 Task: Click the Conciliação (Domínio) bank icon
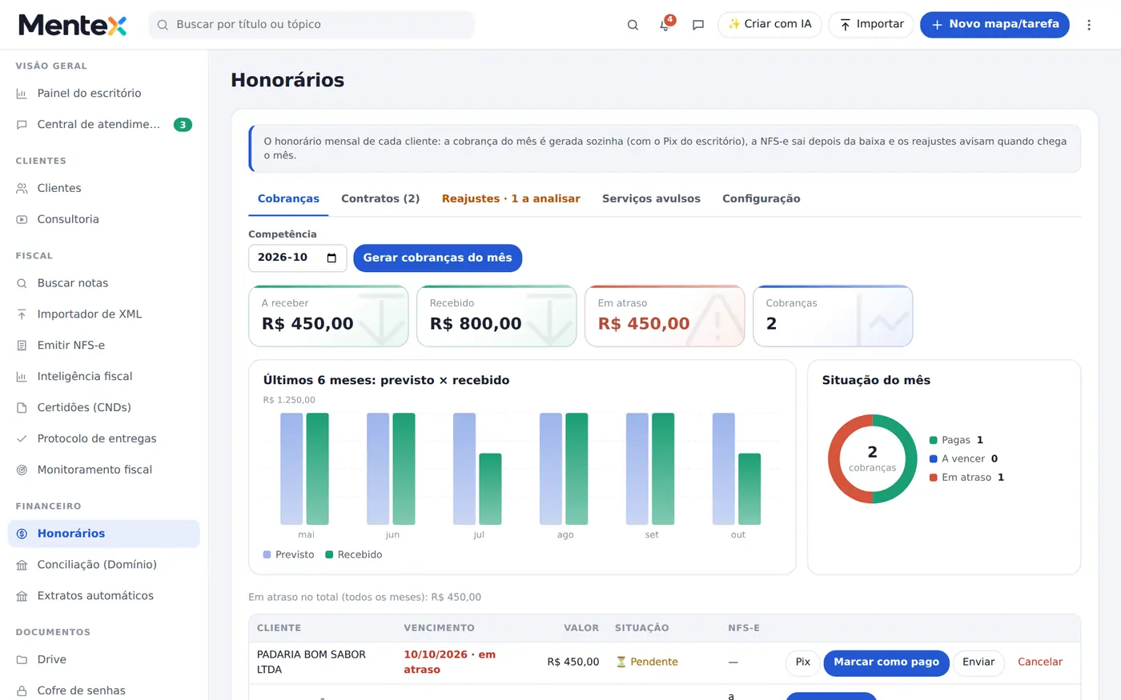click(22, 565)
